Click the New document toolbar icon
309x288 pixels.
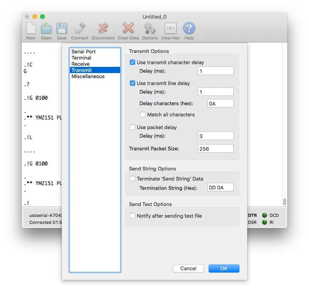31,28
